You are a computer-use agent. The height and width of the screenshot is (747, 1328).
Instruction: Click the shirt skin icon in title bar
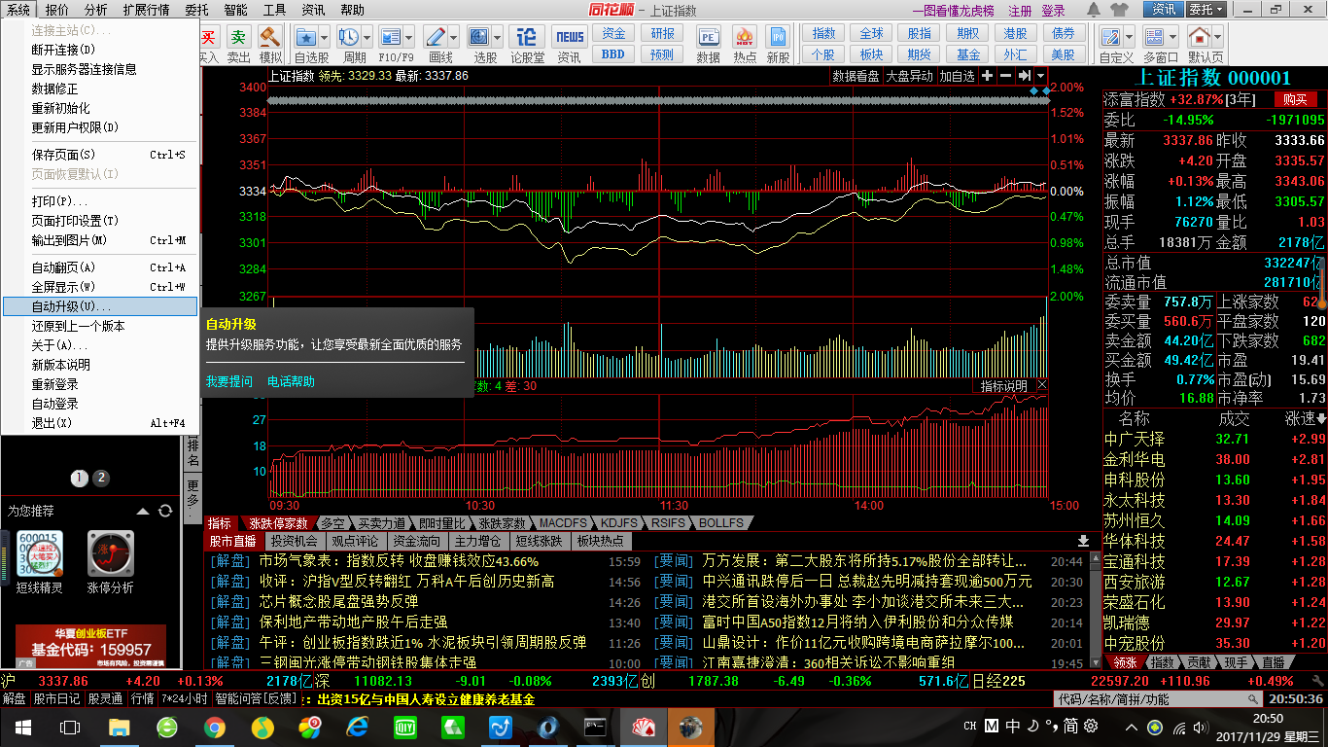pyautogui.click(x=1119, y=10)
